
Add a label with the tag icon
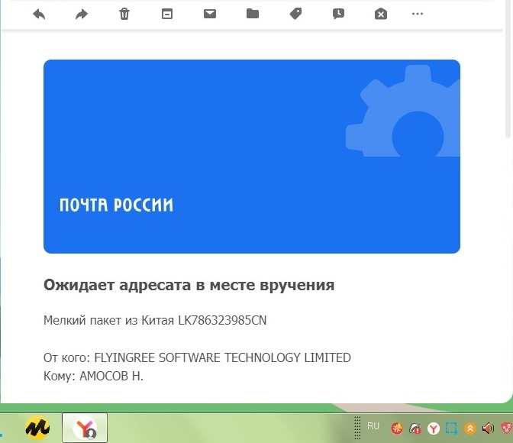pyautogui.click(x=295, y=14)
